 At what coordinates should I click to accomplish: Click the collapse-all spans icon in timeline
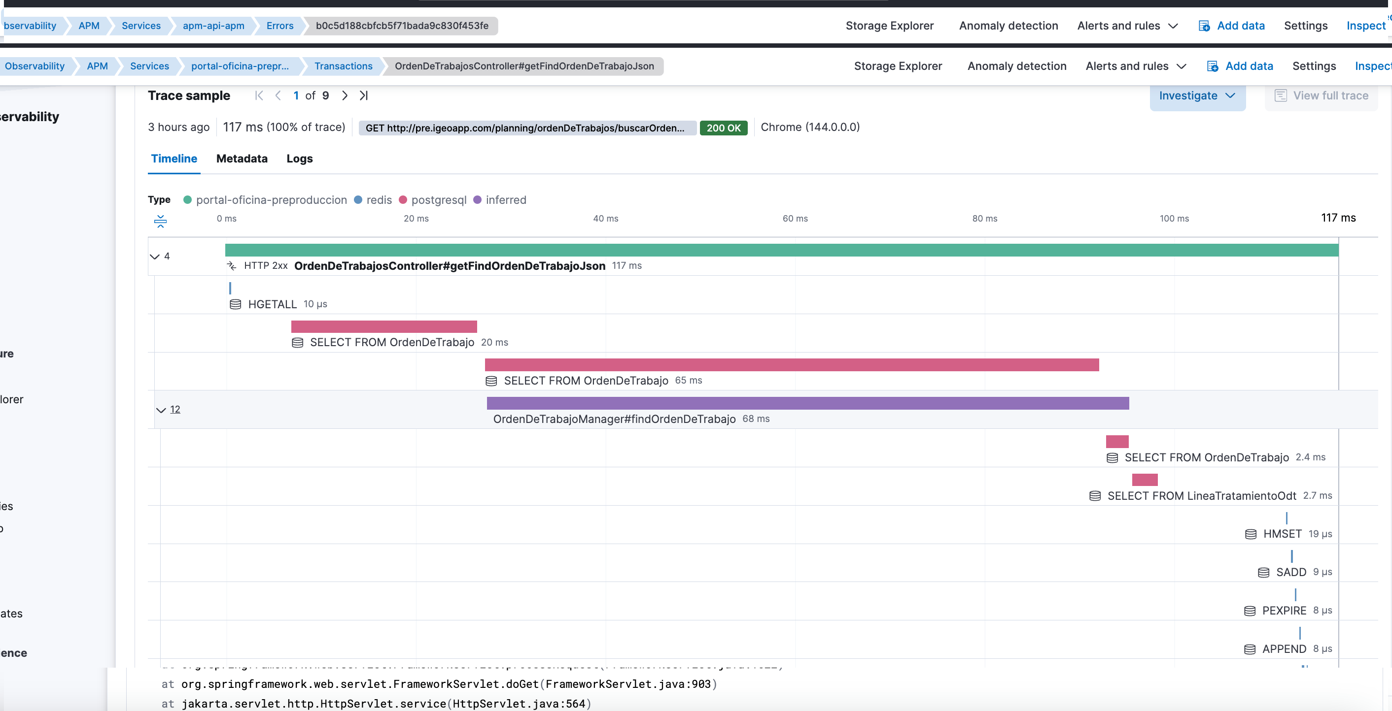pyautogui.click(x=161, y=222)
